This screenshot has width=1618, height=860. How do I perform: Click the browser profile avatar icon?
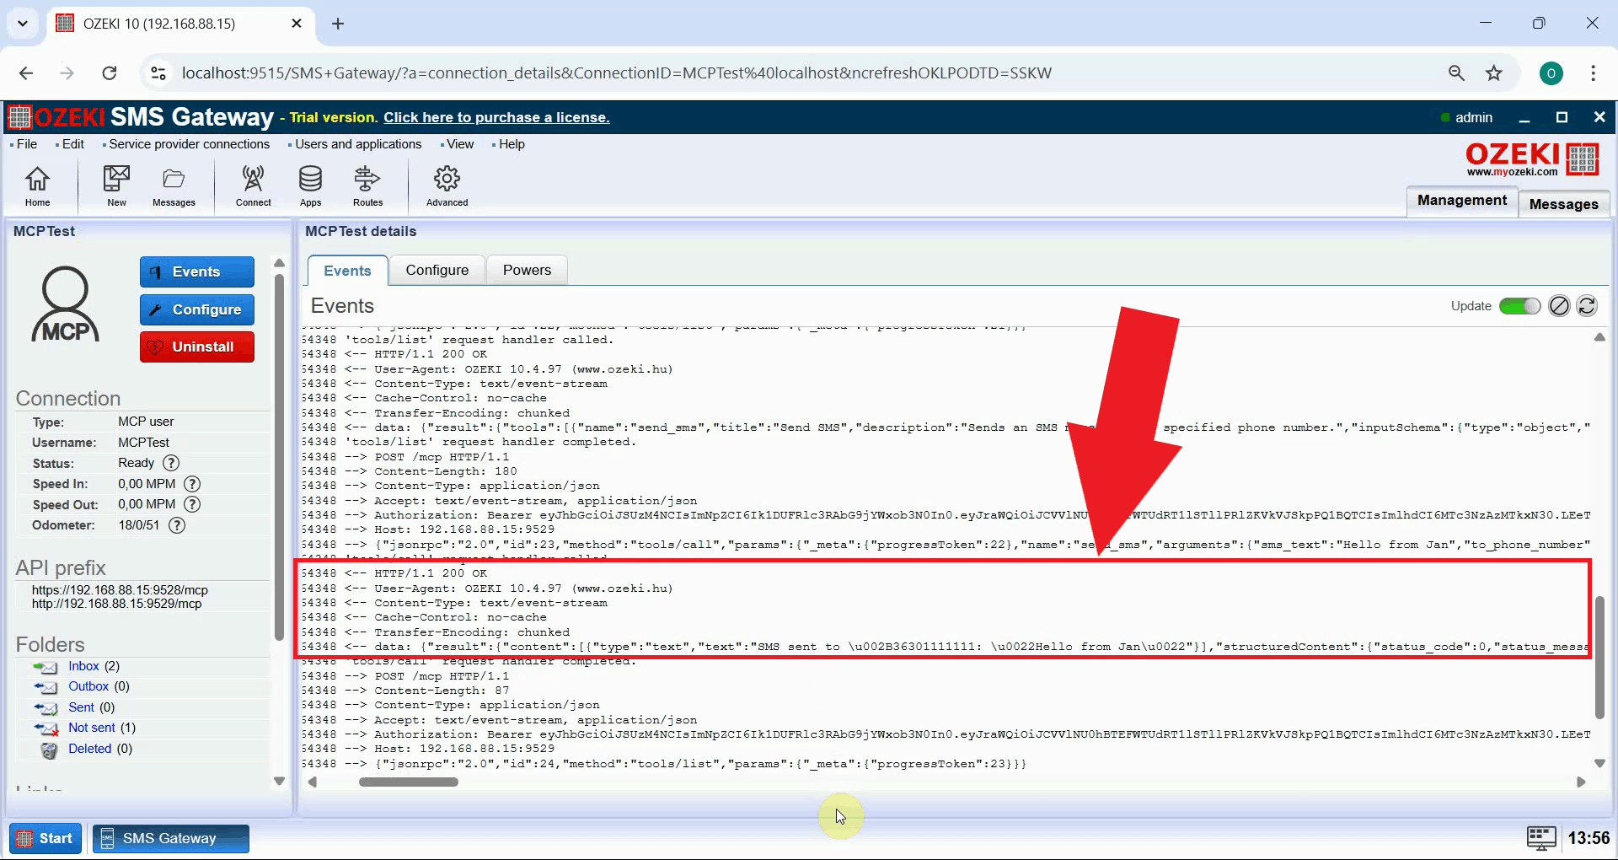(x=1551, y=73)
